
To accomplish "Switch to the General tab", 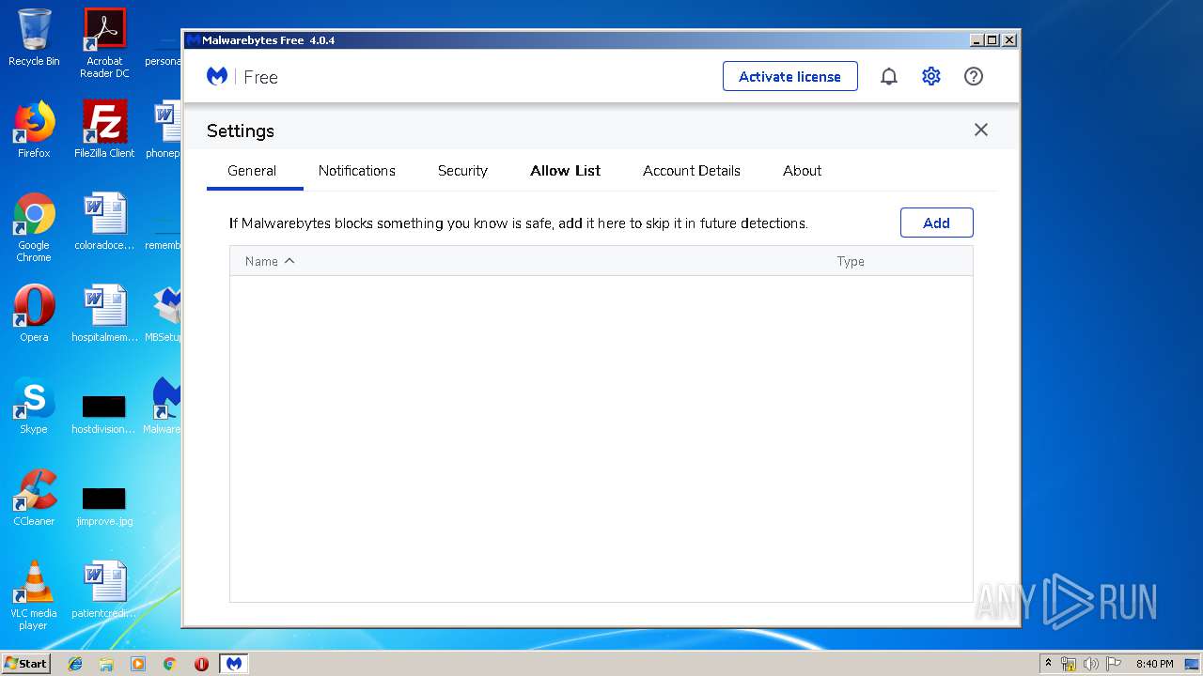I will click(x=252, y=171).
